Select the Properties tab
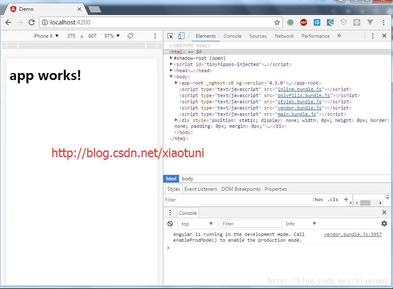This screenshot has width=393, height=289. point(276,189)
